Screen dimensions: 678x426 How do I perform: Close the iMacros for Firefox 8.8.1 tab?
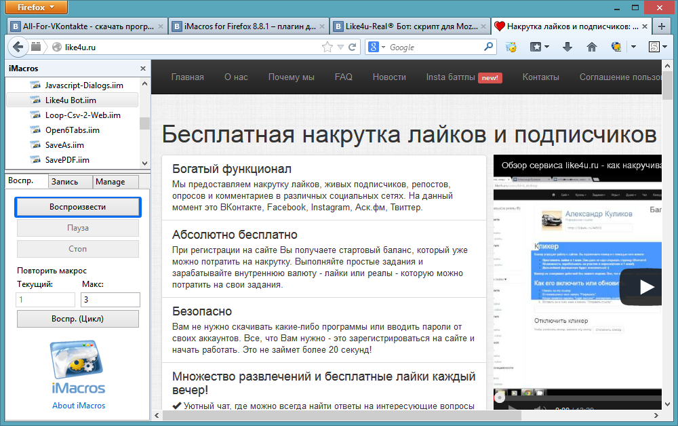[321, 26]
